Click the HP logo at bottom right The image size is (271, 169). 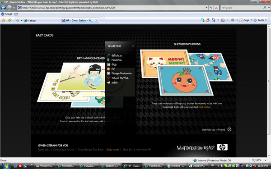pos(222,147)
